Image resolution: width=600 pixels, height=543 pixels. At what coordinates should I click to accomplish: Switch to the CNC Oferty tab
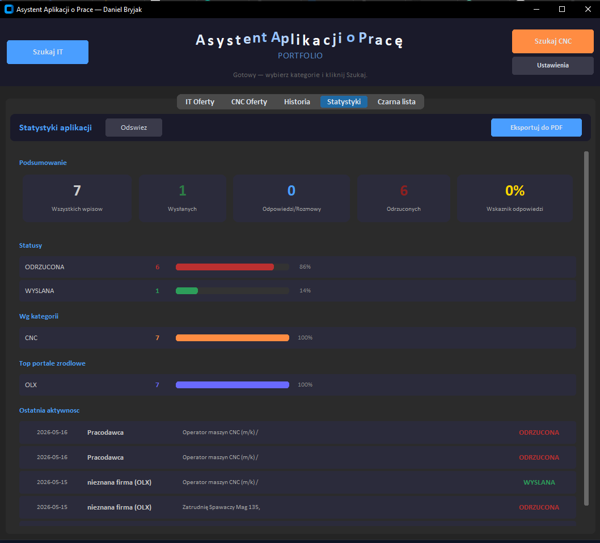[x=249, y=101]
